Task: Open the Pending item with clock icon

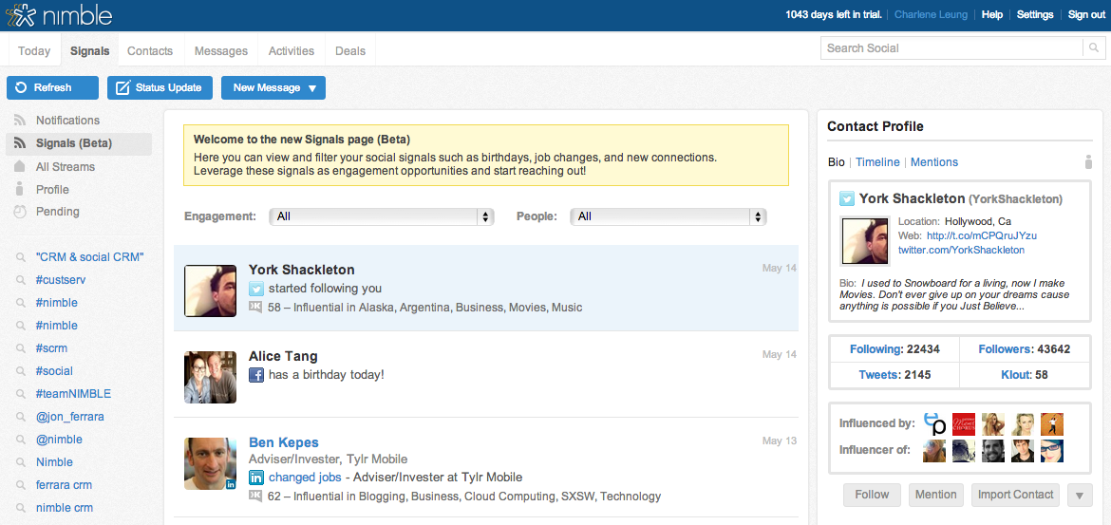Action: click(57, 212)
